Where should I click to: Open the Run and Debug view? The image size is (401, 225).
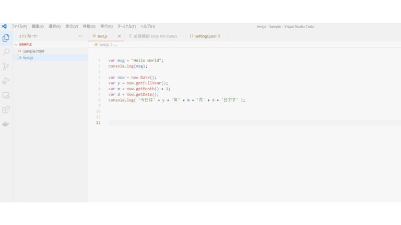[x=6, y=81]
